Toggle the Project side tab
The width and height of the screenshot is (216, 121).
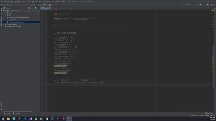coord(1,11)
